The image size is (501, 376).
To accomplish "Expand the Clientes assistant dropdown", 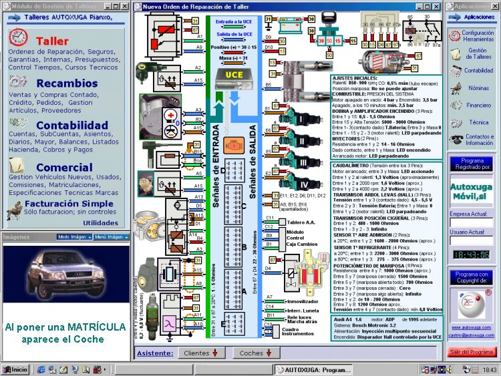I will pyautogui.click(x=201, y=353).
